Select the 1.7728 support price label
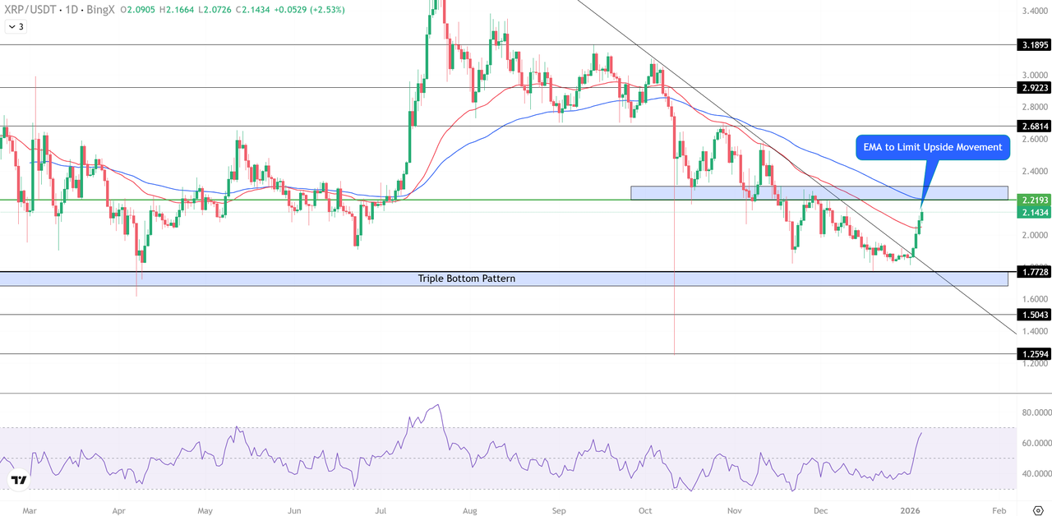The image size is (1052, 516). click(x=1034, y=272)
